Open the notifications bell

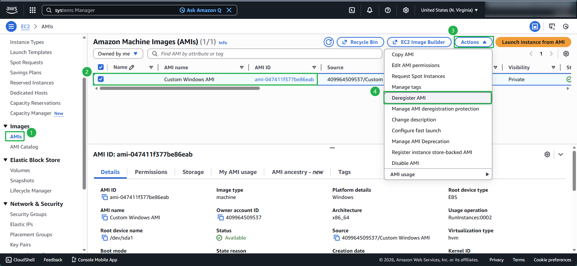370,10
